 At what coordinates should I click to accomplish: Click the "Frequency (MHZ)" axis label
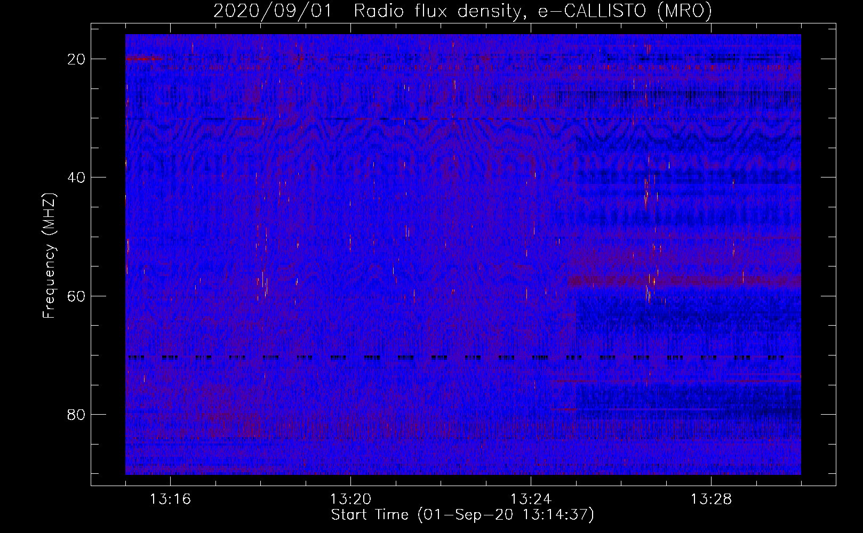click(49, 256)
